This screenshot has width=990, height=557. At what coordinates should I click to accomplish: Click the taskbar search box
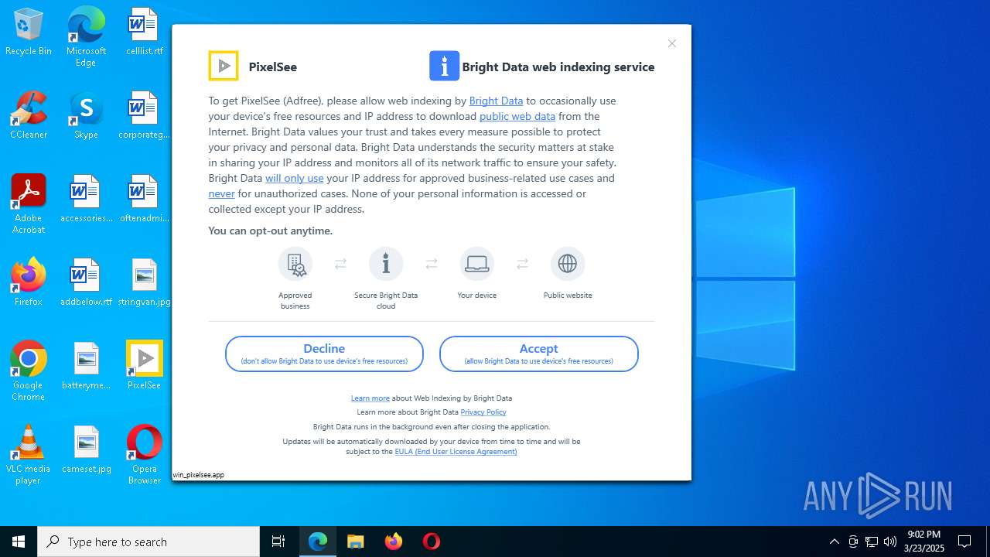(148, 542)
